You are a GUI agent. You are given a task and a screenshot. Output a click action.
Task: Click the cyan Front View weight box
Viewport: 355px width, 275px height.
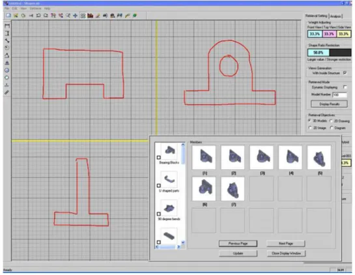[x=315, y=34]
